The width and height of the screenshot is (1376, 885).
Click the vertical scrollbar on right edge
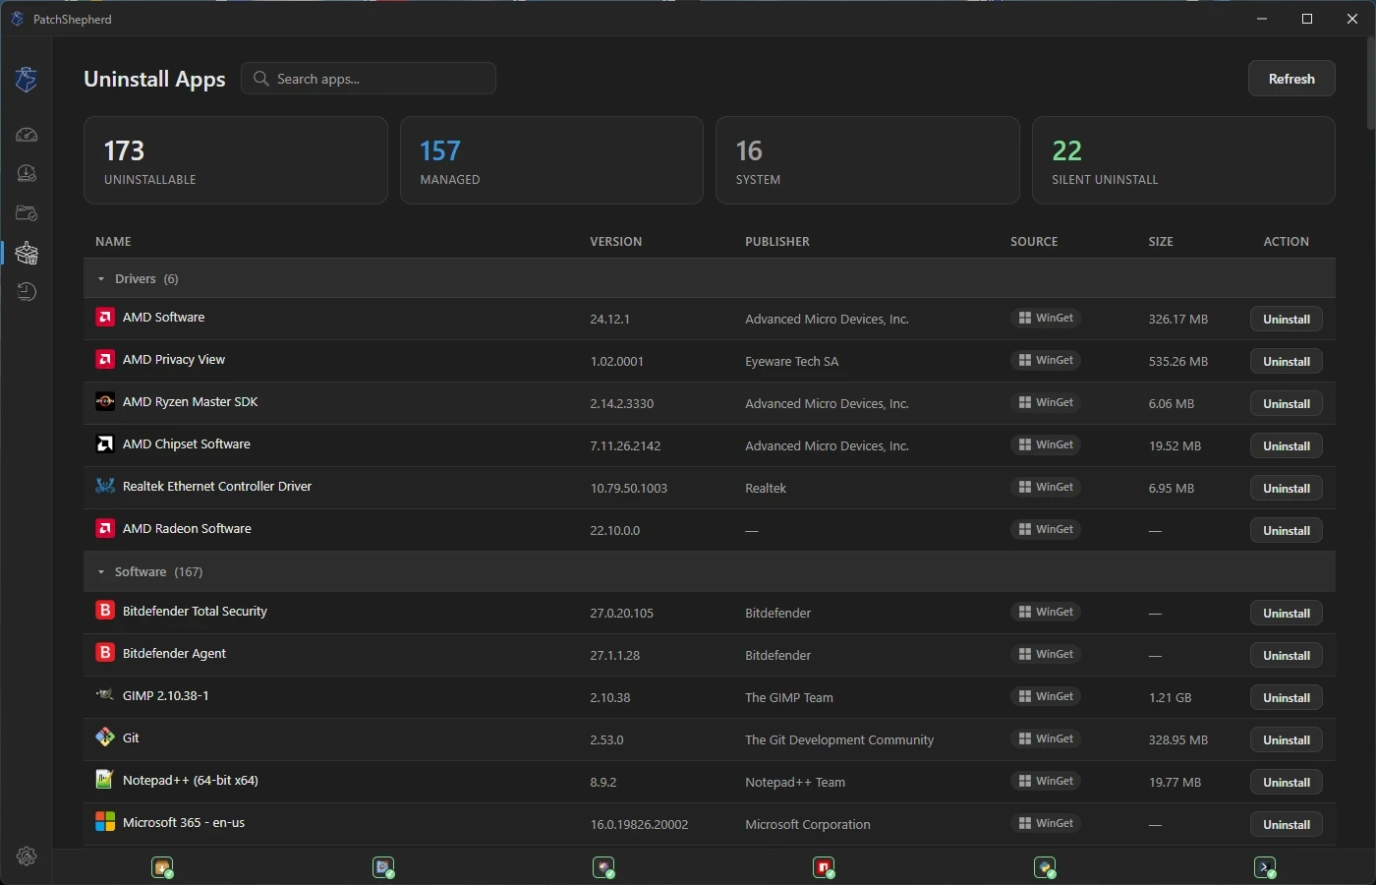(1370, 85)
